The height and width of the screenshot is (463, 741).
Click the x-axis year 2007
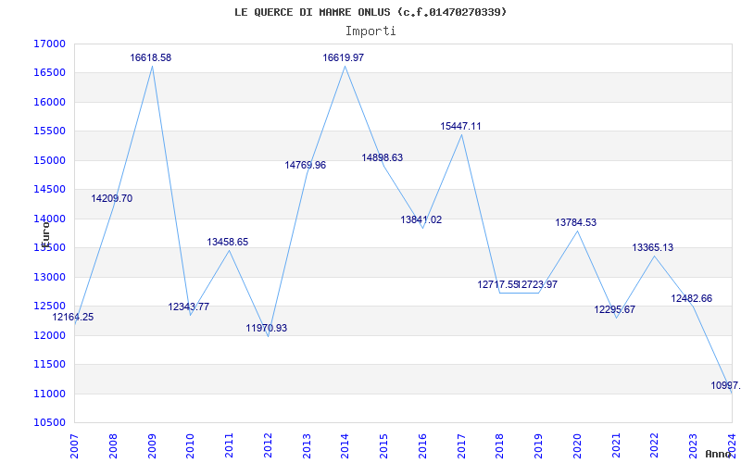click(x=74, y=446)
